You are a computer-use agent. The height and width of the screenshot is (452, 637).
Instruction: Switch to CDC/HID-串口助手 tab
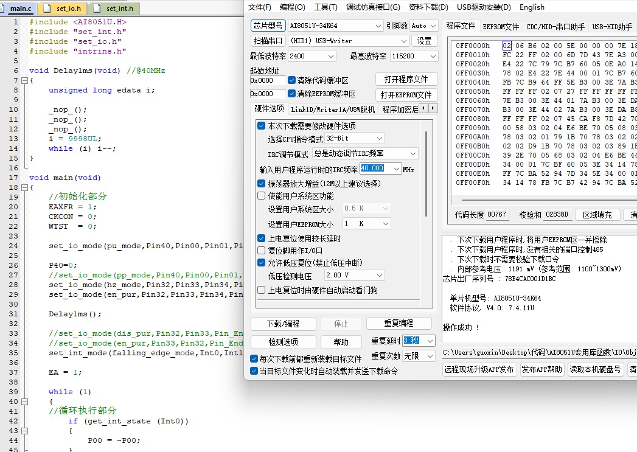pyautogui.click(x=555, y=27)
